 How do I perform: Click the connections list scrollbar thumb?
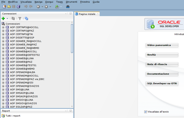click(x=72, y=39)
